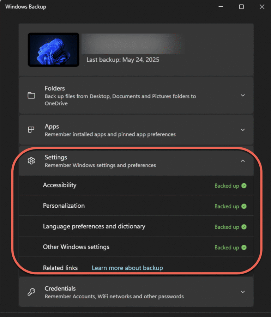Click Remember Windows settings and preferences text

tap(100, 165)
